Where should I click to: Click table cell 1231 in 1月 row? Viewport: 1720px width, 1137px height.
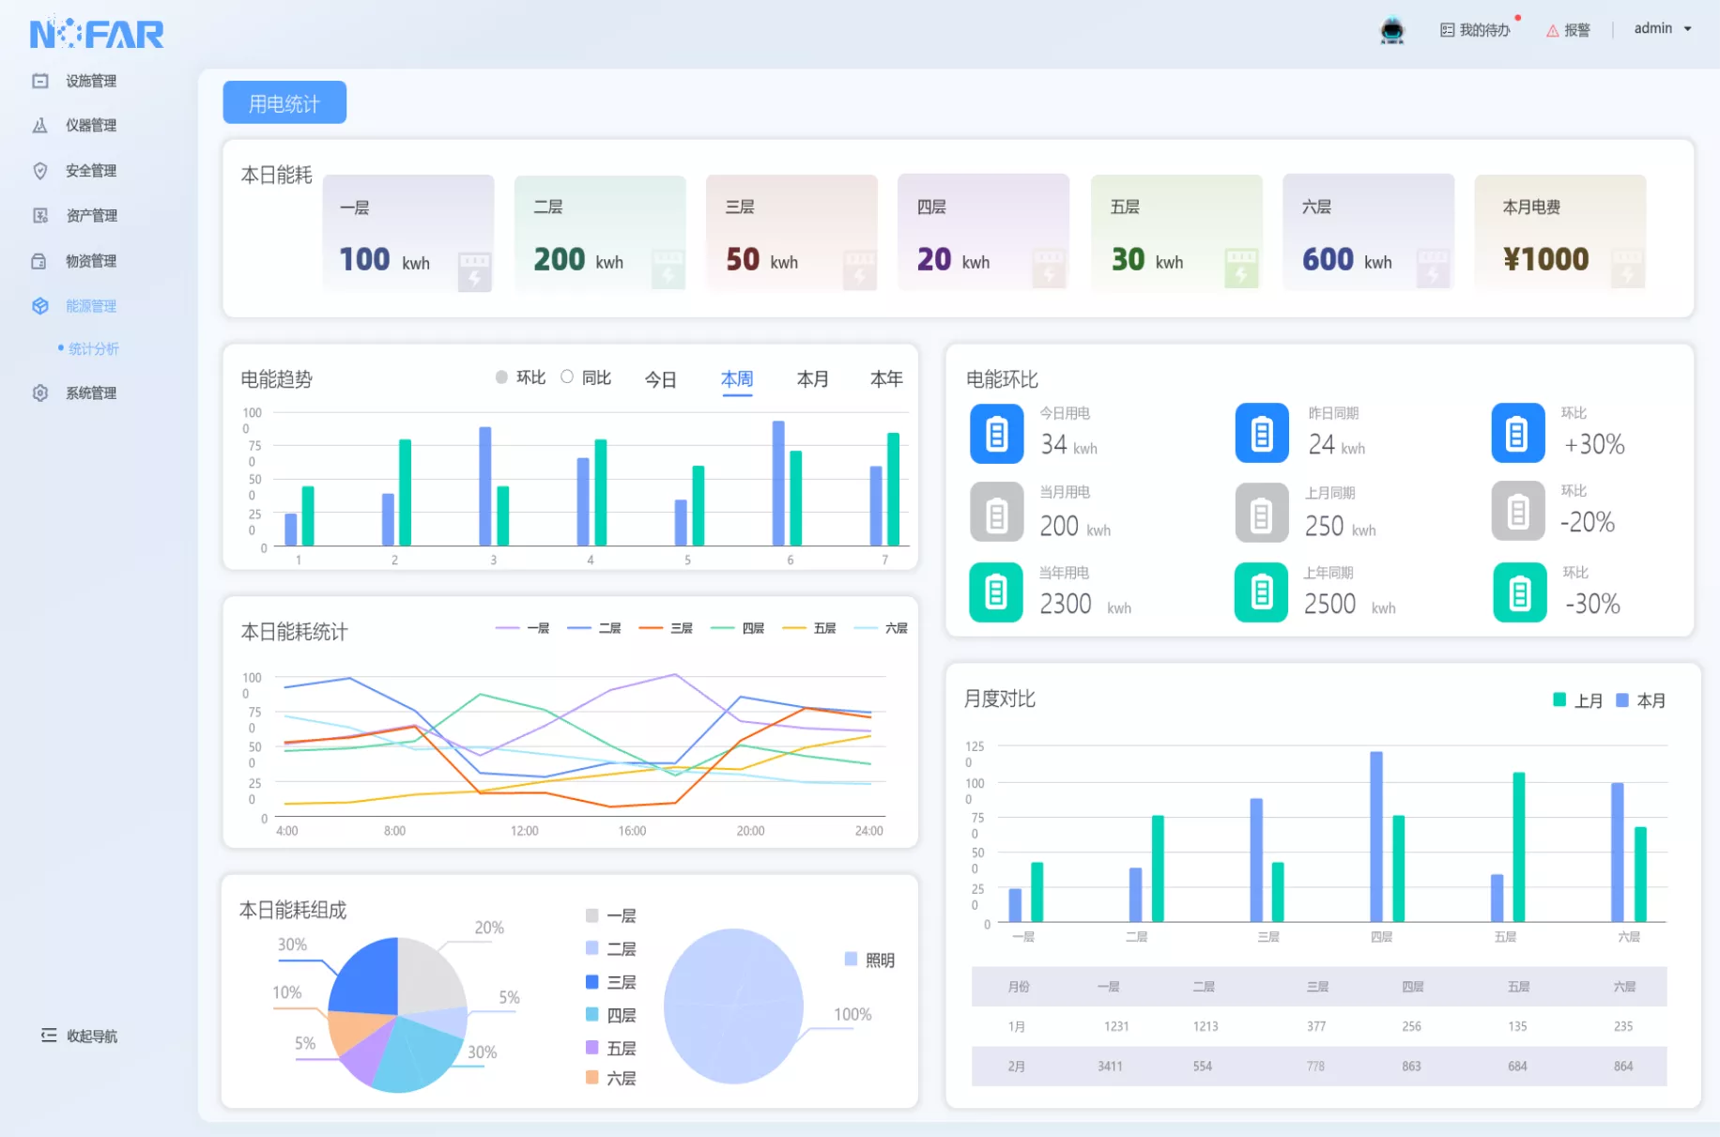pos(1116,1026)
